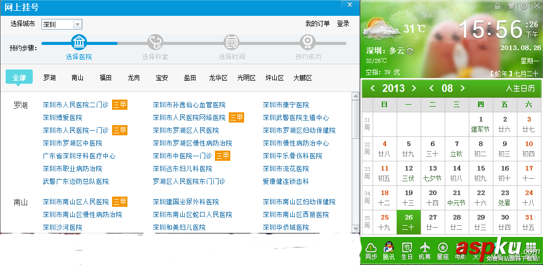This screenshot has height=265, width=543.
Task: Click the 15:56 clock display
Action: pyautogui.click(x=491, y=29)
